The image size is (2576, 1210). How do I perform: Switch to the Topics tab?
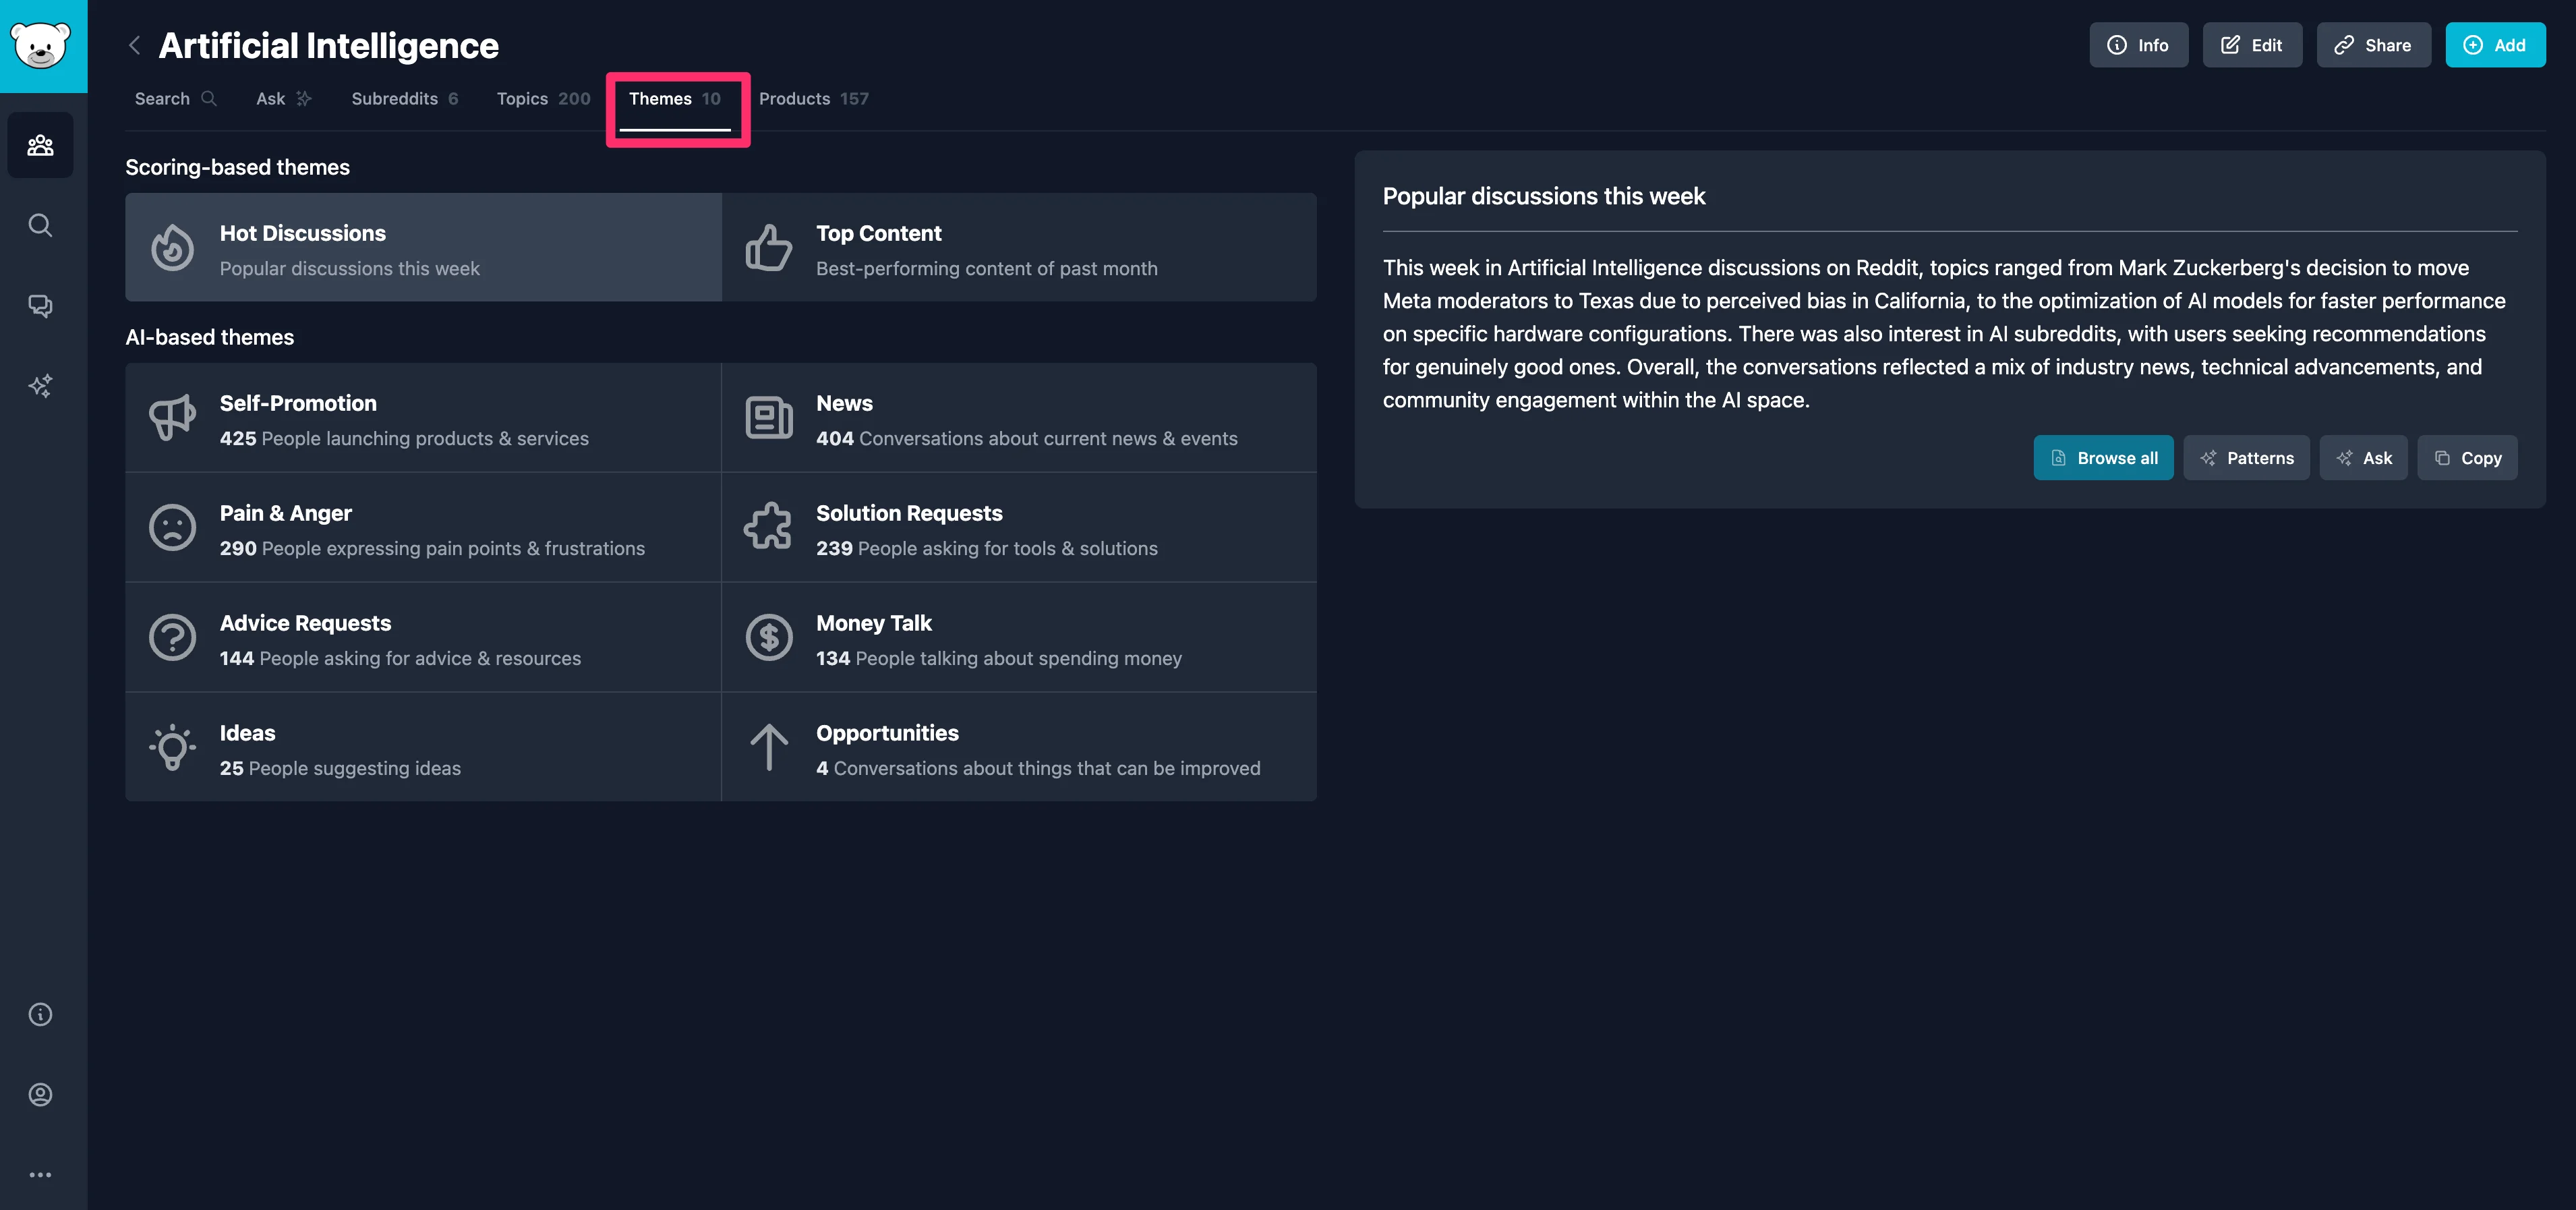click(543, 99)
